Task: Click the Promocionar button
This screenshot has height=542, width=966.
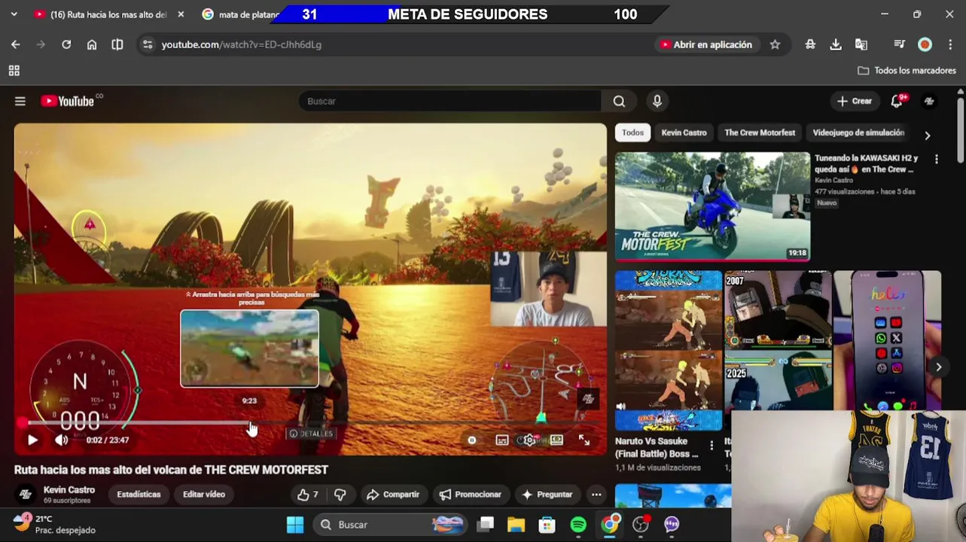Action: (470, 495)
